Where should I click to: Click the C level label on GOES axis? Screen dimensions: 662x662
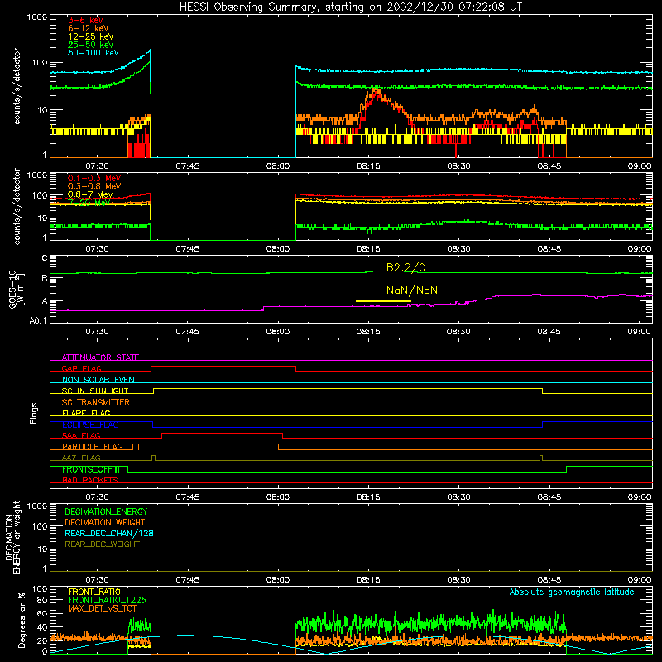tap(45, 257)
